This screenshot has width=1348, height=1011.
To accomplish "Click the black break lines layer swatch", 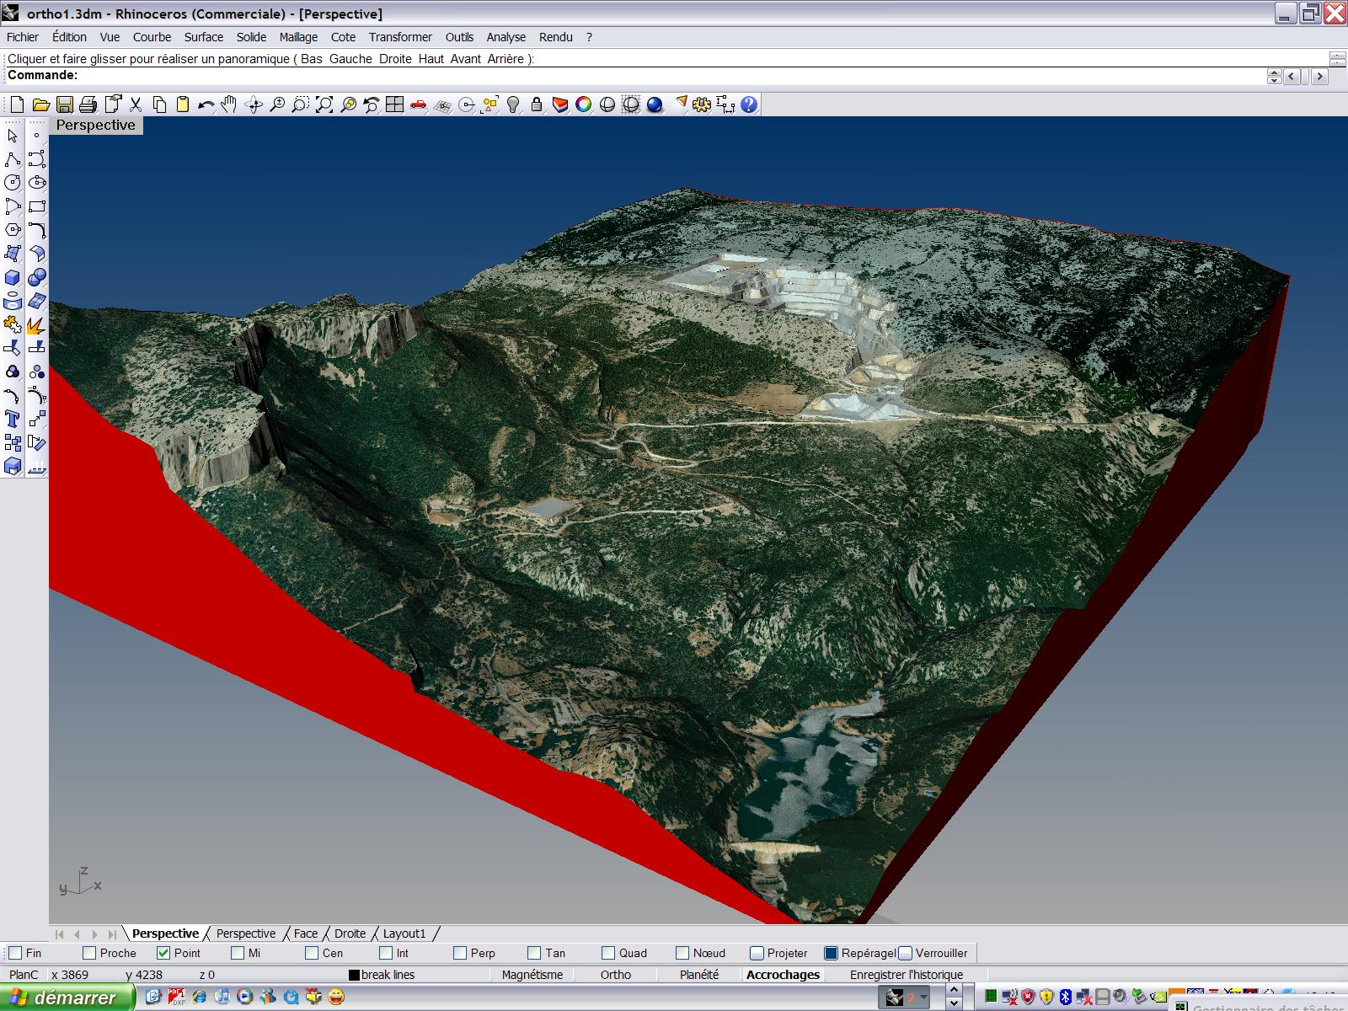I will [355, 975].
